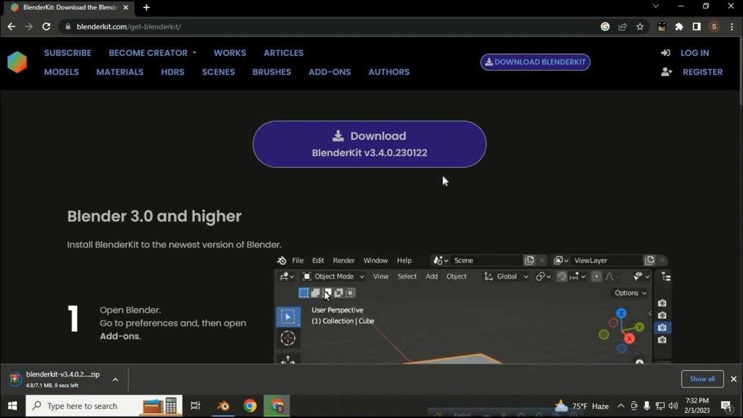
Task: Open network settings tray icon
Action: (660, 406)
